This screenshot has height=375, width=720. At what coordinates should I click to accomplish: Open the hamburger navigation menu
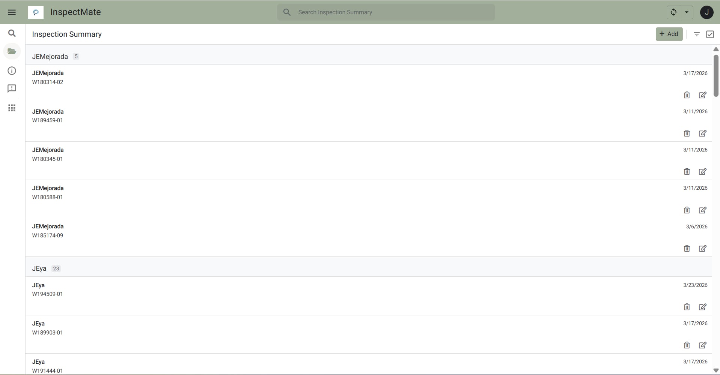pyautogui.click(x=12, y=12)
